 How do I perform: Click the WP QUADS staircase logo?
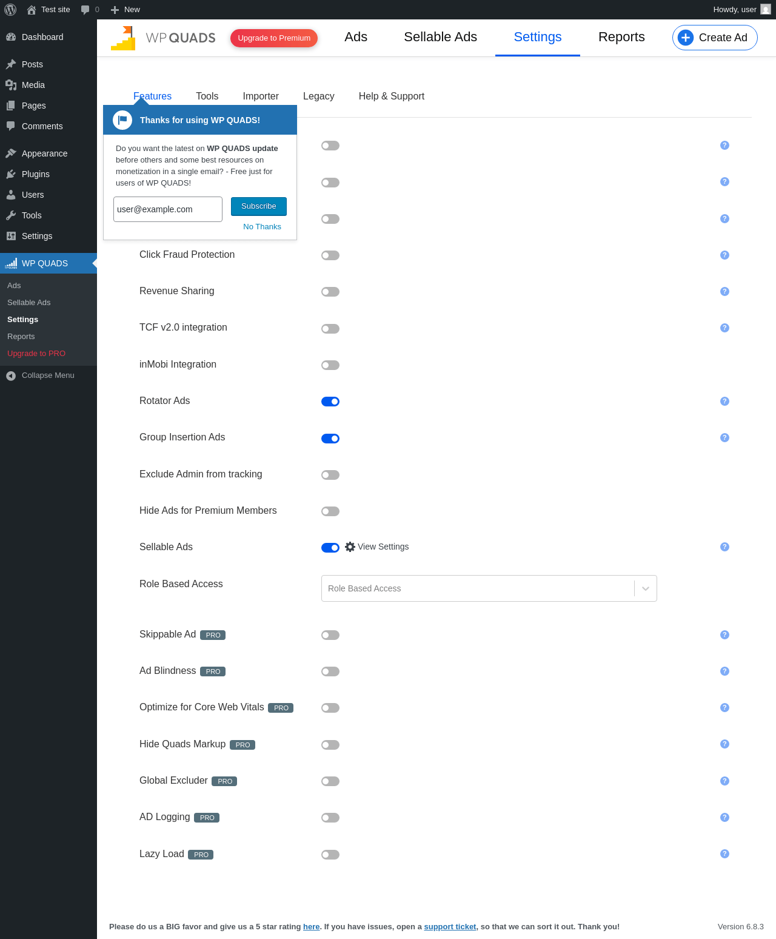[123, 38]
